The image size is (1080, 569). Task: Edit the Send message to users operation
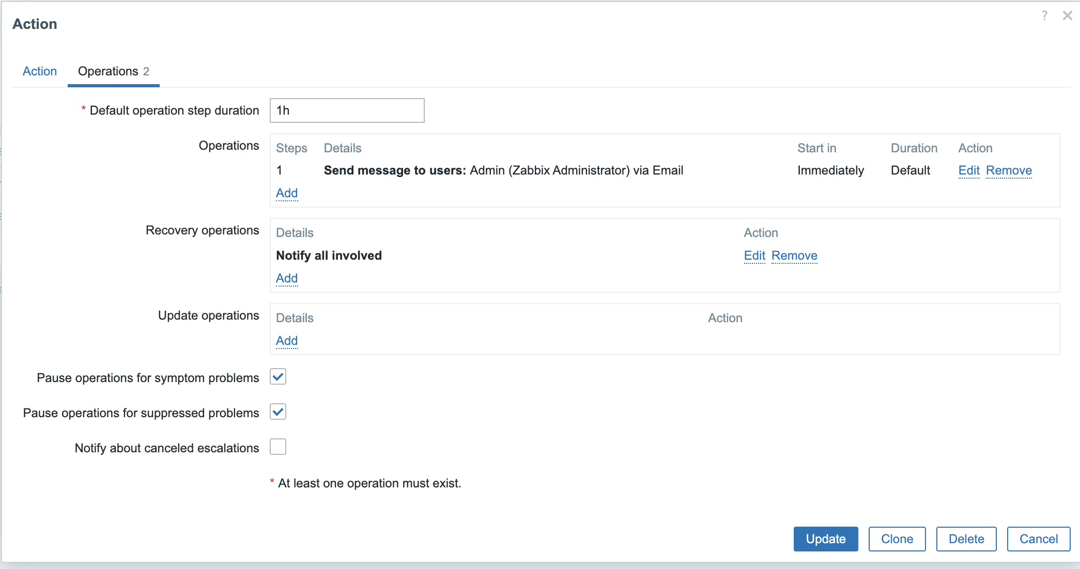(968, 170)
